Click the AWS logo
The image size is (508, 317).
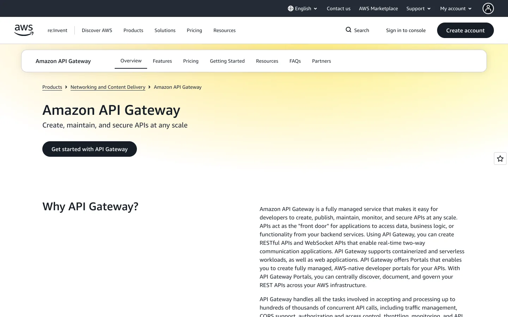point(24,30)
